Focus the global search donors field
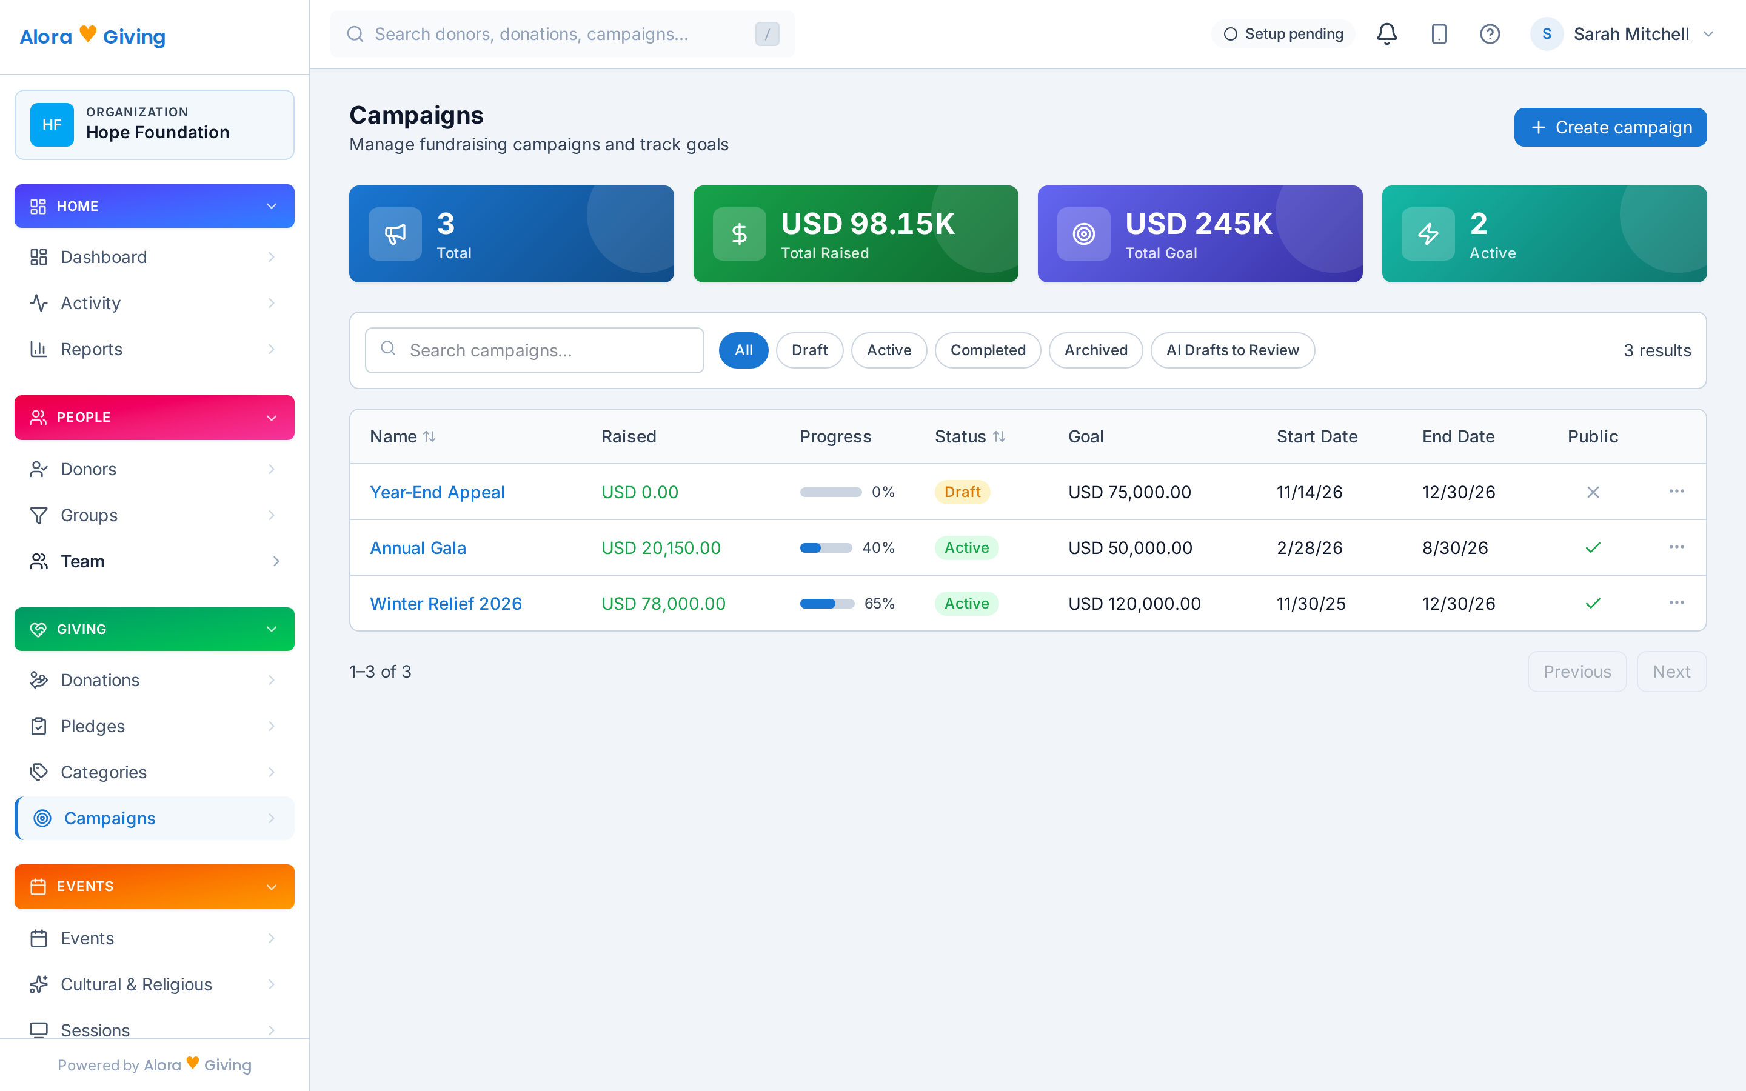The width and height of the screenshot is (1746, 1091). tap(563, 34)
